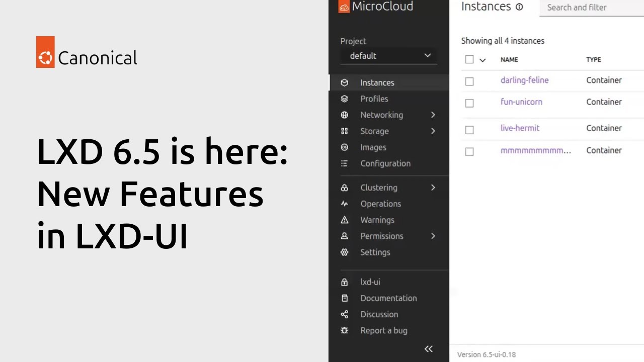Screen dimensions: 644x362
Task: Click the Canonical logo
Action: pyautogui.click(x=87, y=52)
